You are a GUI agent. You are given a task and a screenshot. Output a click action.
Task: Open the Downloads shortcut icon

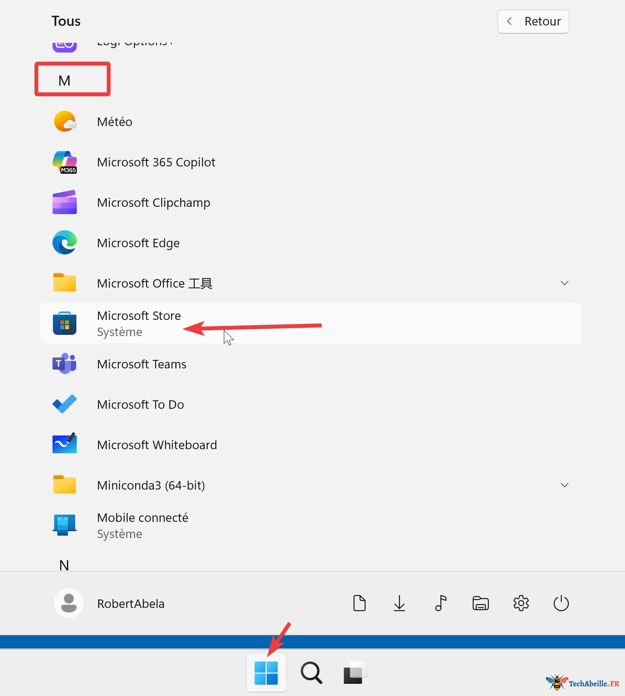(399, 603)
